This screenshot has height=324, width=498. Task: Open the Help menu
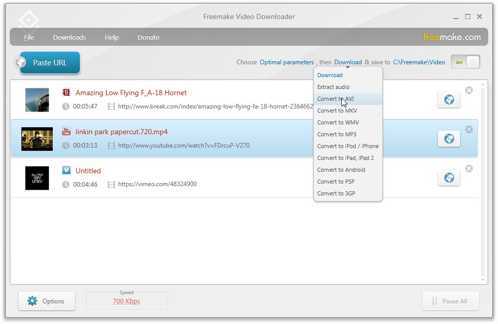111,37
